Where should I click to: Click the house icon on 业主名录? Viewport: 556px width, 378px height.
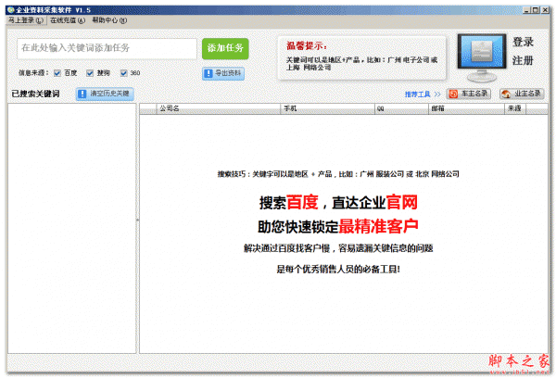coord(506,94)
